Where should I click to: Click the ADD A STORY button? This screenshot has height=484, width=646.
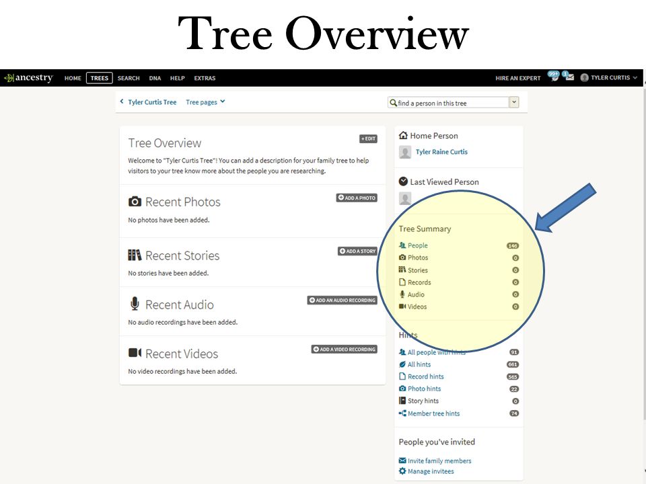pos(357,251)
